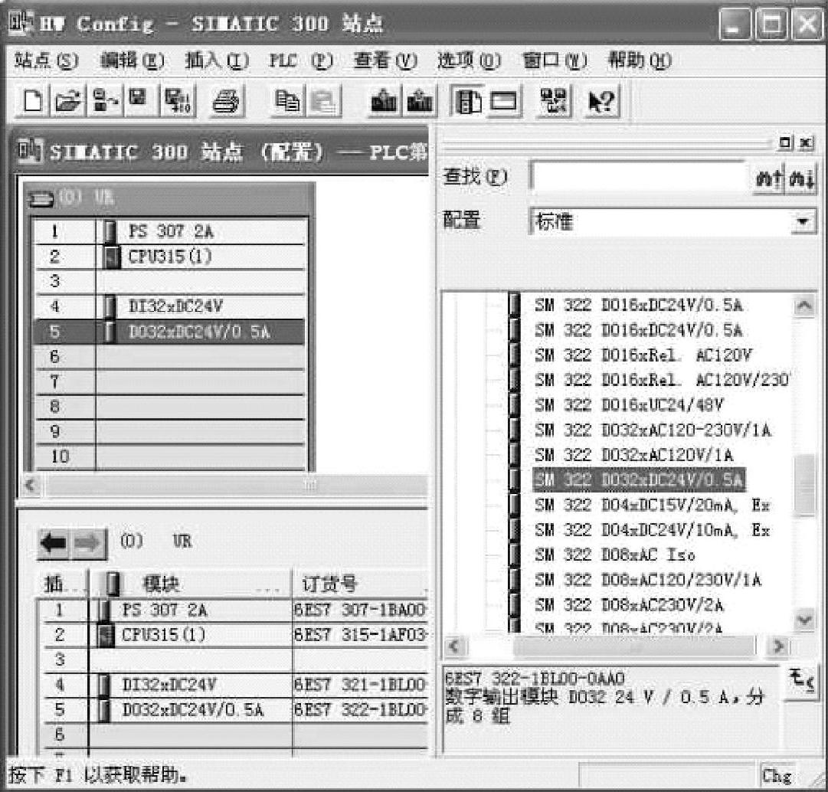Select SM 322 DO8xAC120/230V/1A entry
Image resolution: width=828 pixels, height=792 pixels.
(648, 580)
